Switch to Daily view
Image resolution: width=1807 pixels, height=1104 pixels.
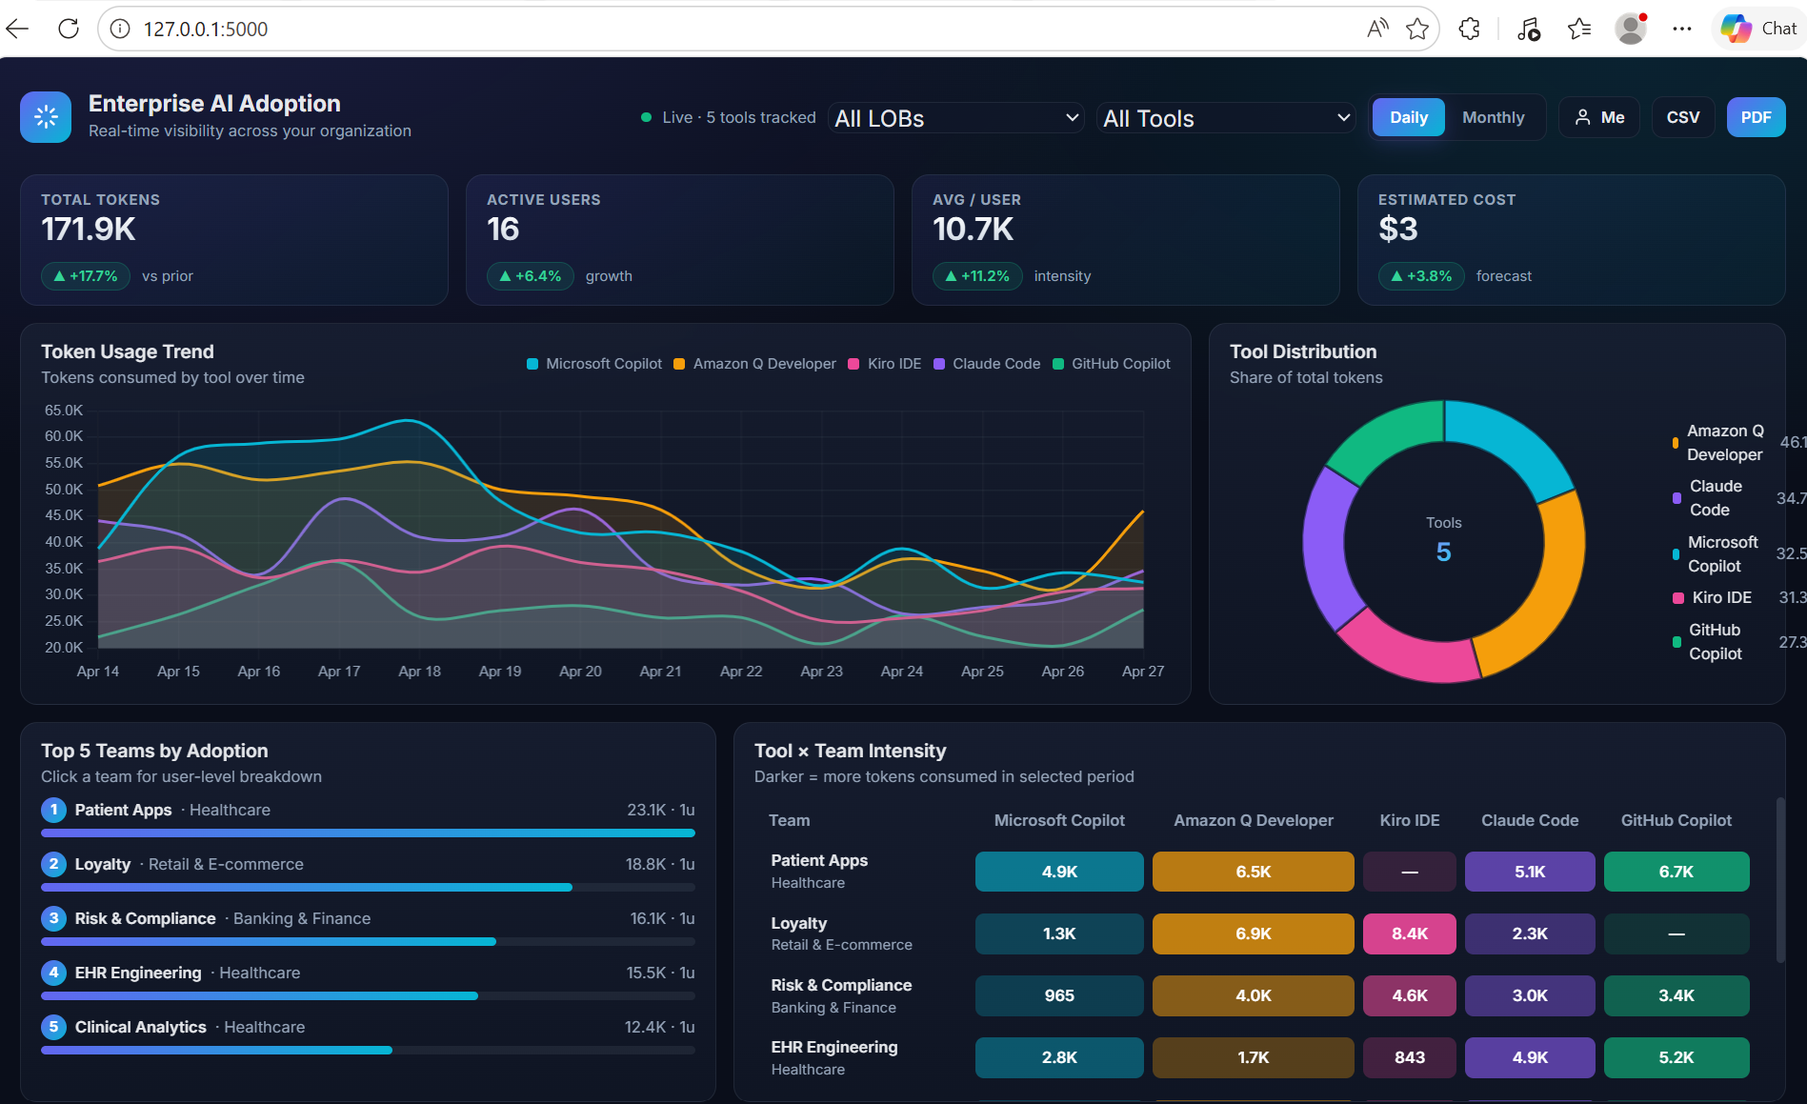pyautogui.click(x=1408, y=117)
